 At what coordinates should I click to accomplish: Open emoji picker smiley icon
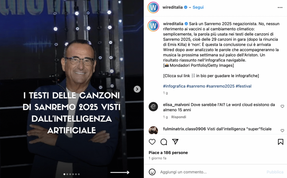pyautogui.click(x=152, y=172)
